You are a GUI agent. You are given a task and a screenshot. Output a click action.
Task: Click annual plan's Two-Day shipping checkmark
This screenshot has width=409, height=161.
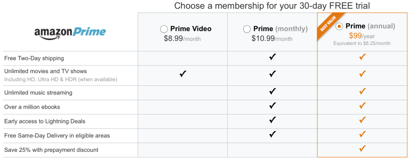[x=362, y=57]
